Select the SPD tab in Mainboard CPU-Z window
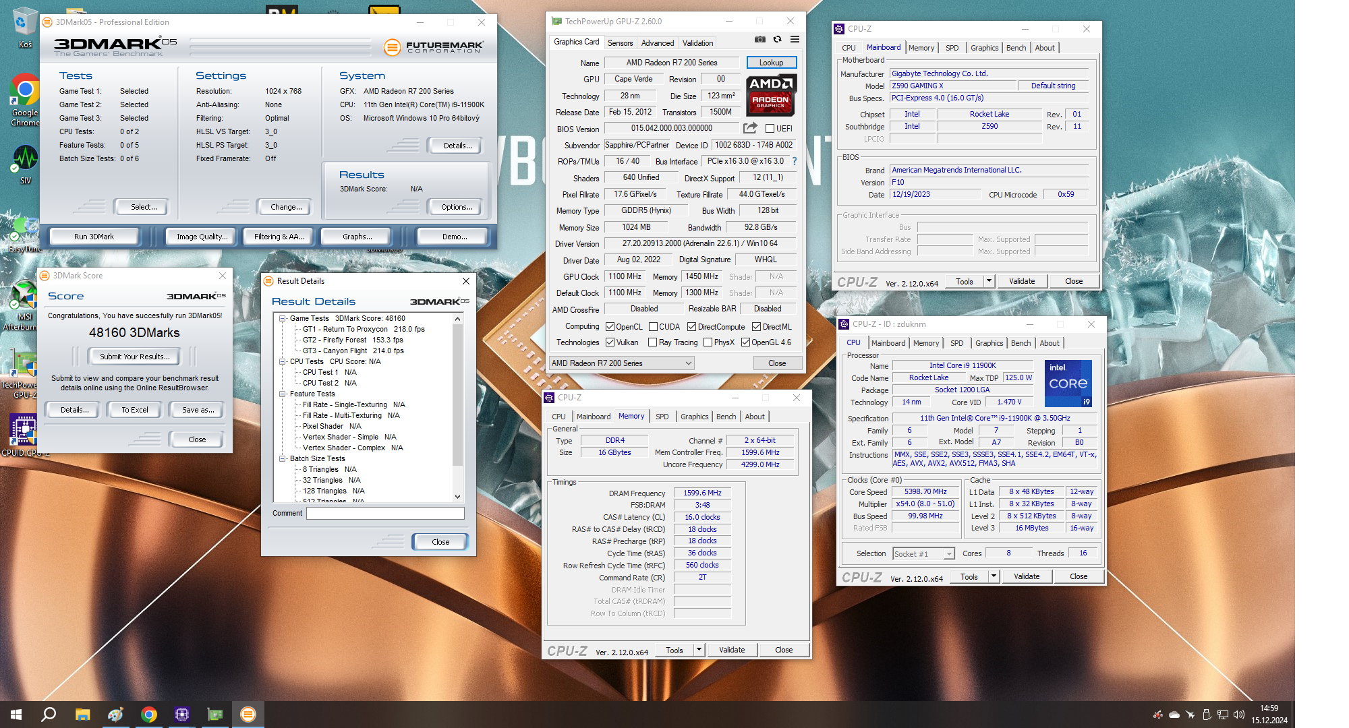Viewport: 1349px width, 728px height. click(952, 48)
